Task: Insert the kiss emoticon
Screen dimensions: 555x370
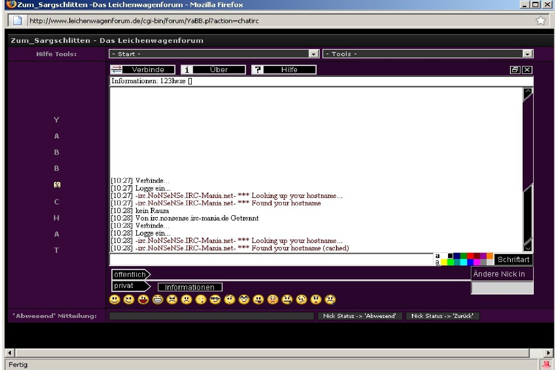Action: pos(316,299)
